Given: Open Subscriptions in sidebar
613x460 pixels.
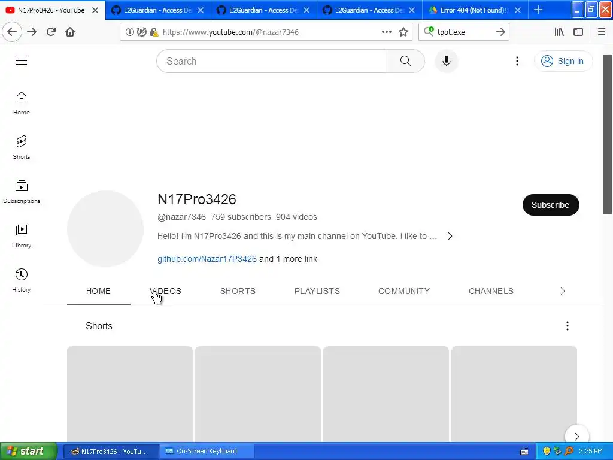Looking at the screenshot, I should tap(22, 192).
